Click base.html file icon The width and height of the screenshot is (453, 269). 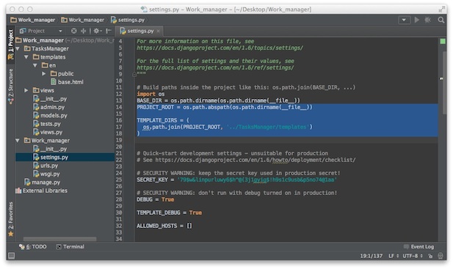click(54, 82)
